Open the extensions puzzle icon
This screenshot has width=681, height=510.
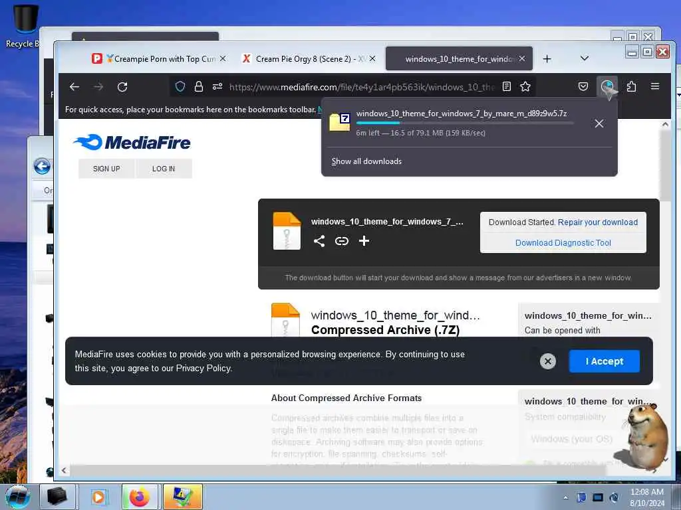coord(632,87)
